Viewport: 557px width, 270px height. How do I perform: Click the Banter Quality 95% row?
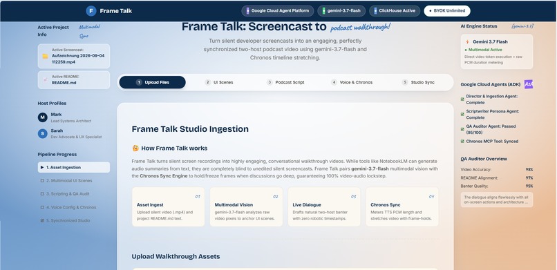(497, 186)
